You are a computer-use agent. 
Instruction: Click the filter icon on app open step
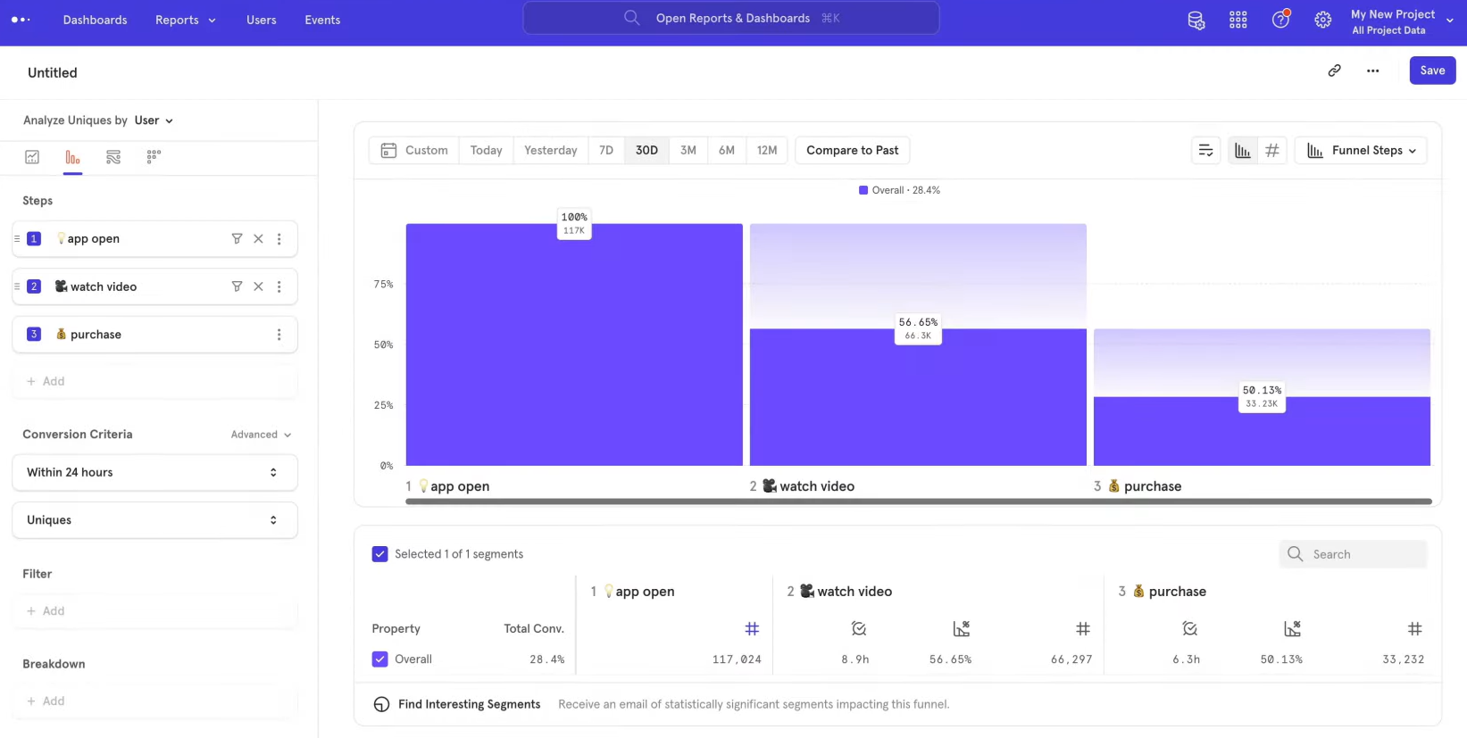coord(237,239)
